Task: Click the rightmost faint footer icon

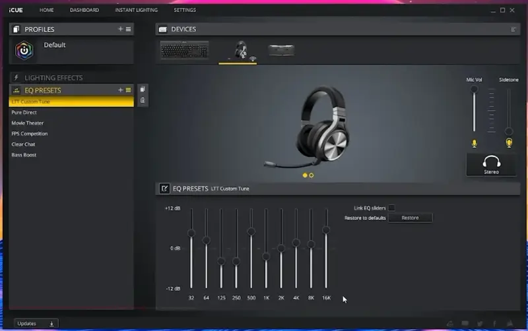Action: (x=510, y=324)
